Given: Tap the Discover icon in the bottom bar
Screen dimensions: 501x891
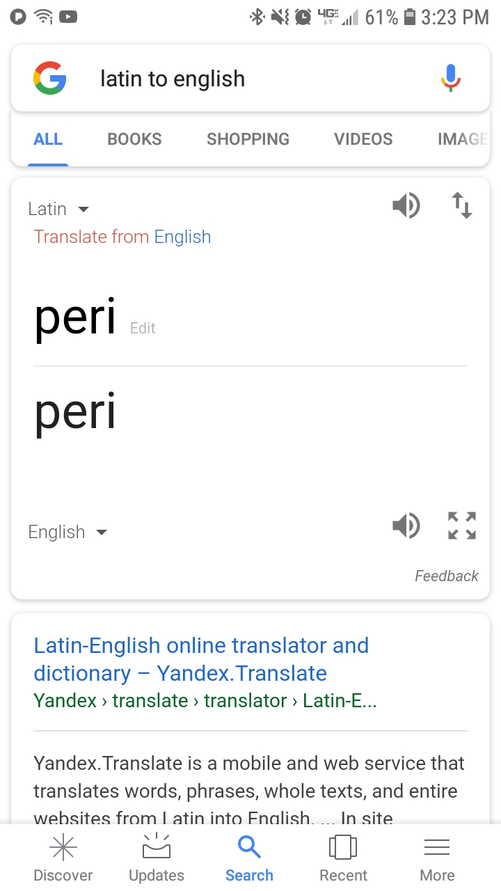Looking at the screenshot, I should point(63,856).
